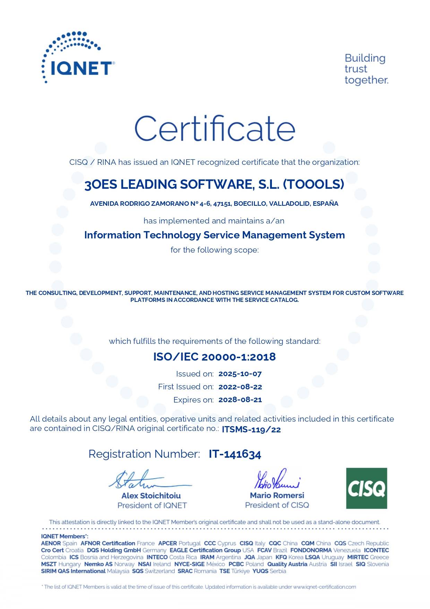Click the green CISQ logo
The width and height of the screenshot is (430, 609).
[366, 488]
